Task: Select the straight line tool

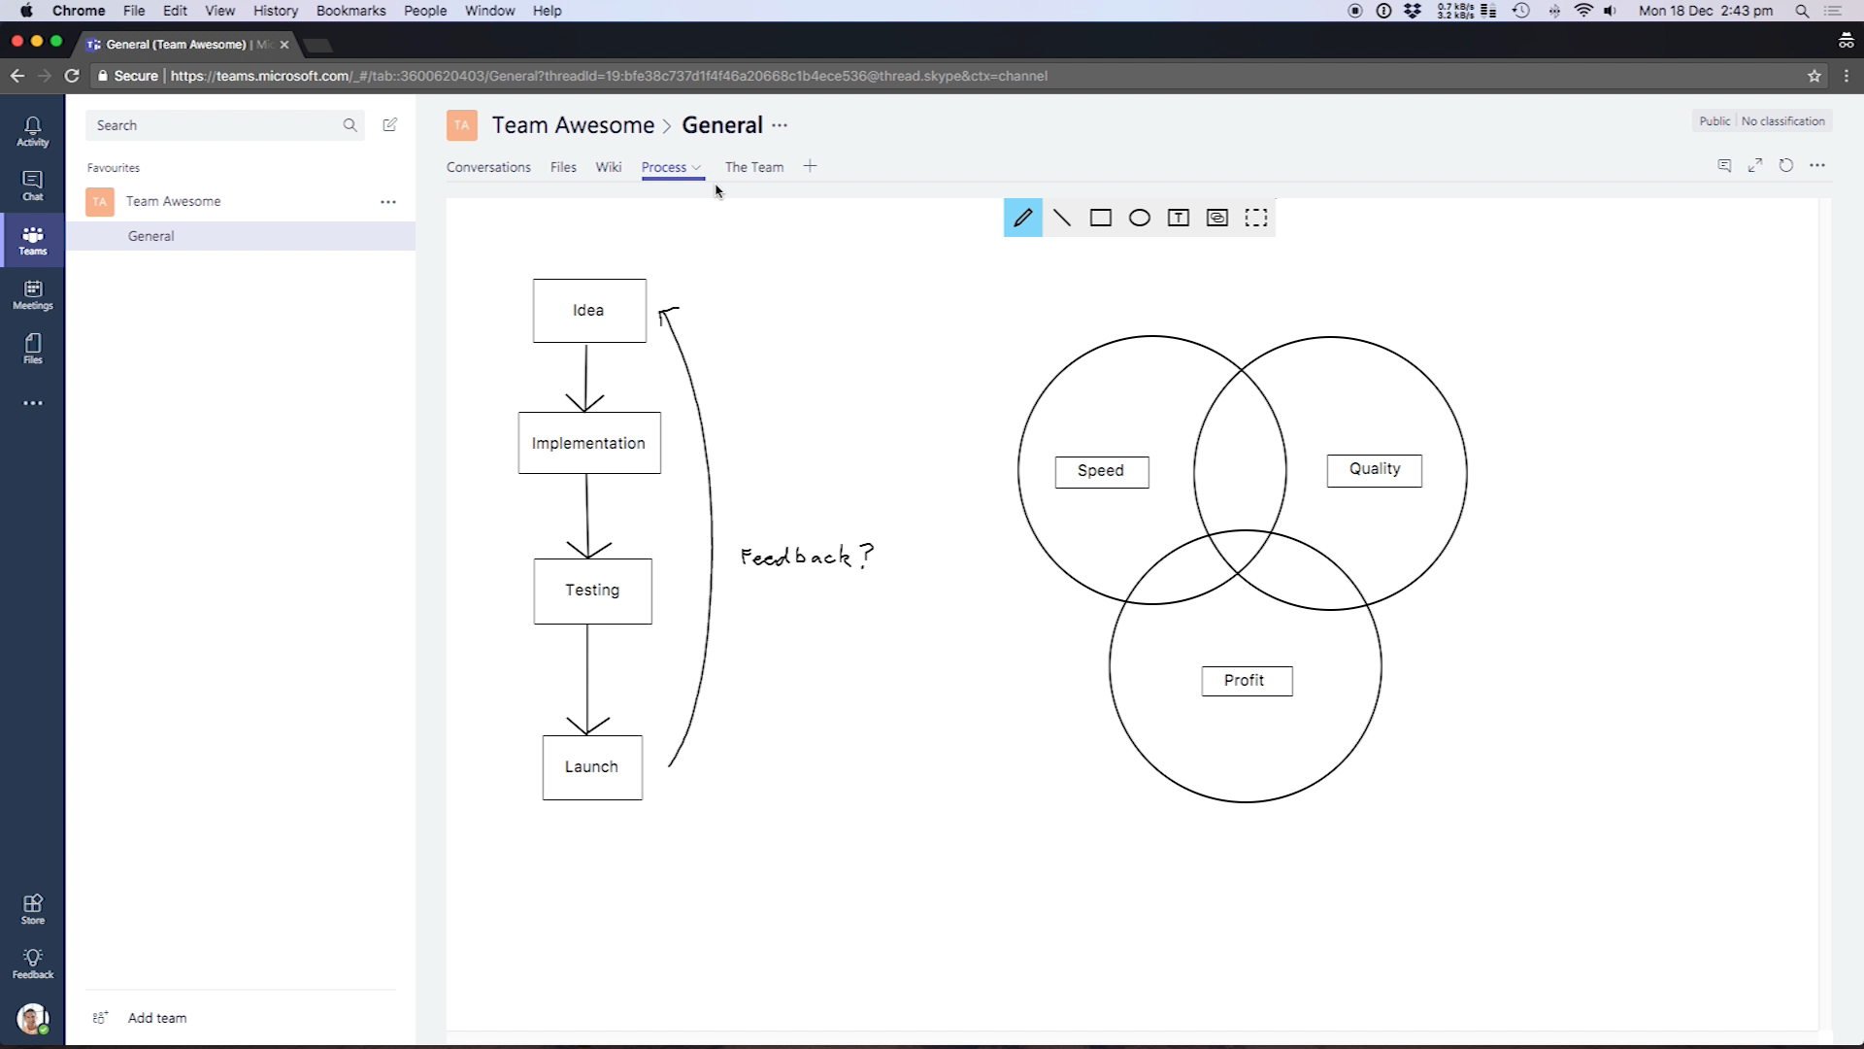Action: coord(1061,218)
